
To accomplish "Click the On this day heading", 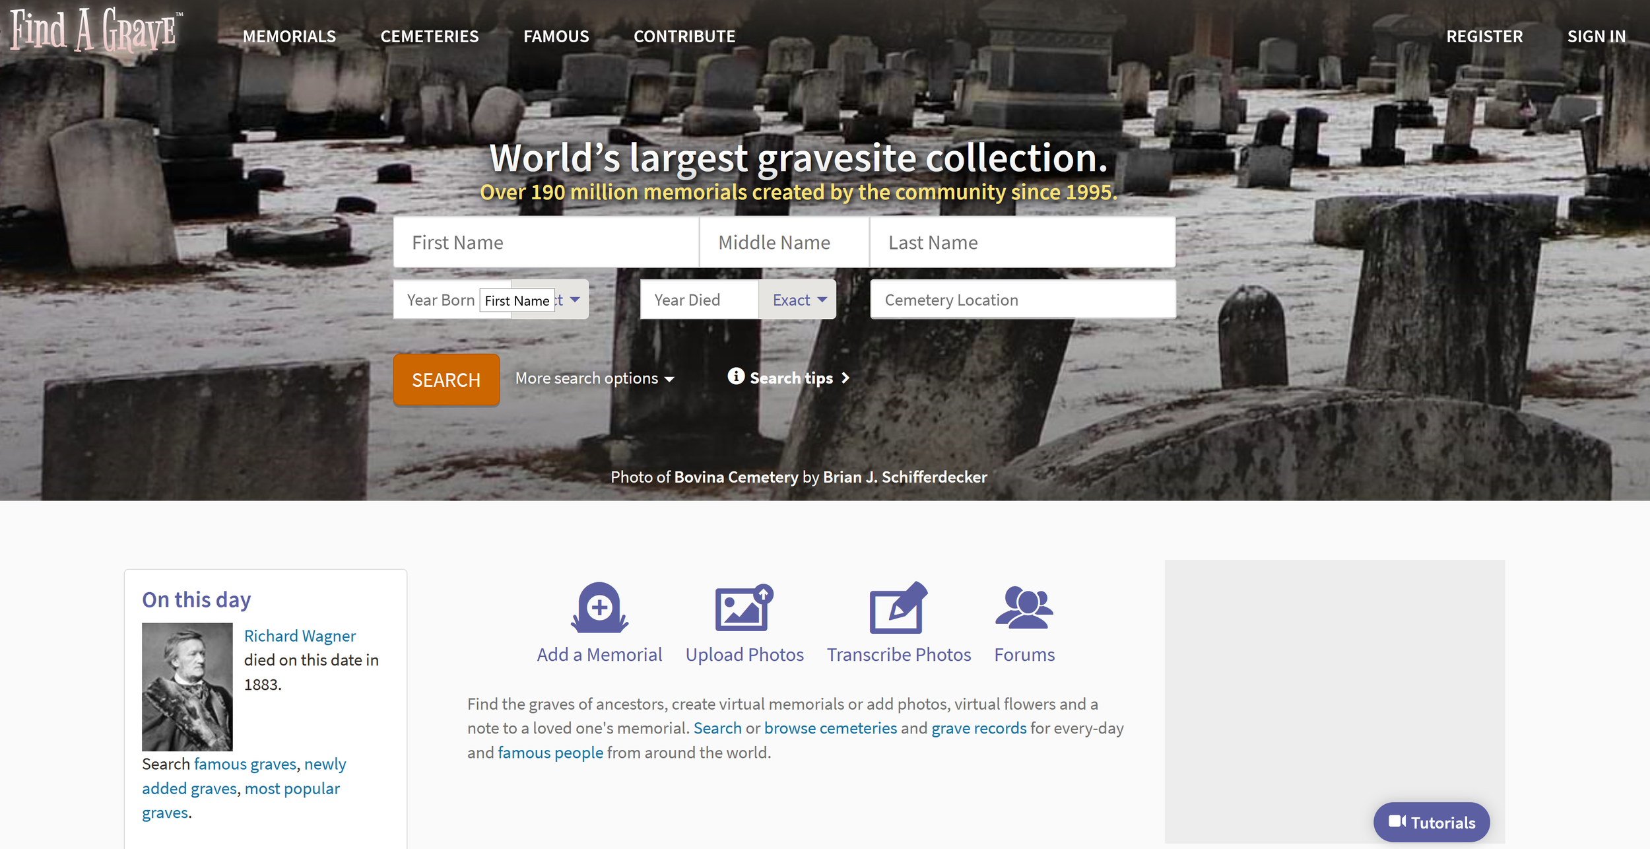I will click(196, 599).
